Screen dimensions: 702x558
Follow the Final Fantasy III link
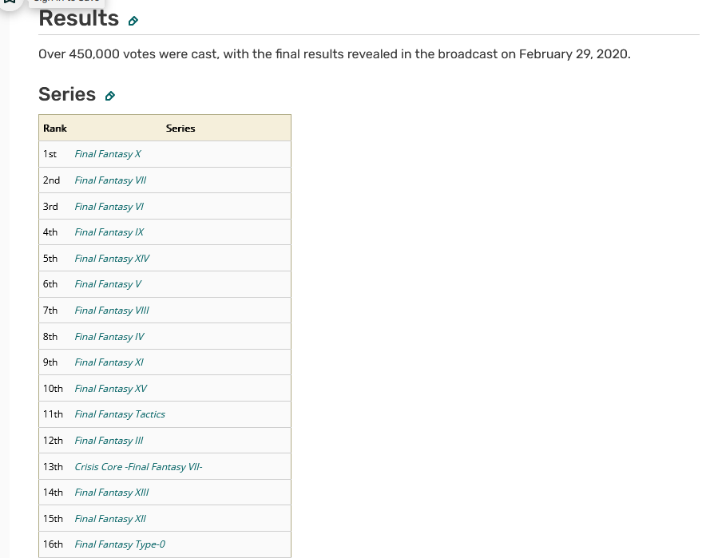[x=109, y=441]
